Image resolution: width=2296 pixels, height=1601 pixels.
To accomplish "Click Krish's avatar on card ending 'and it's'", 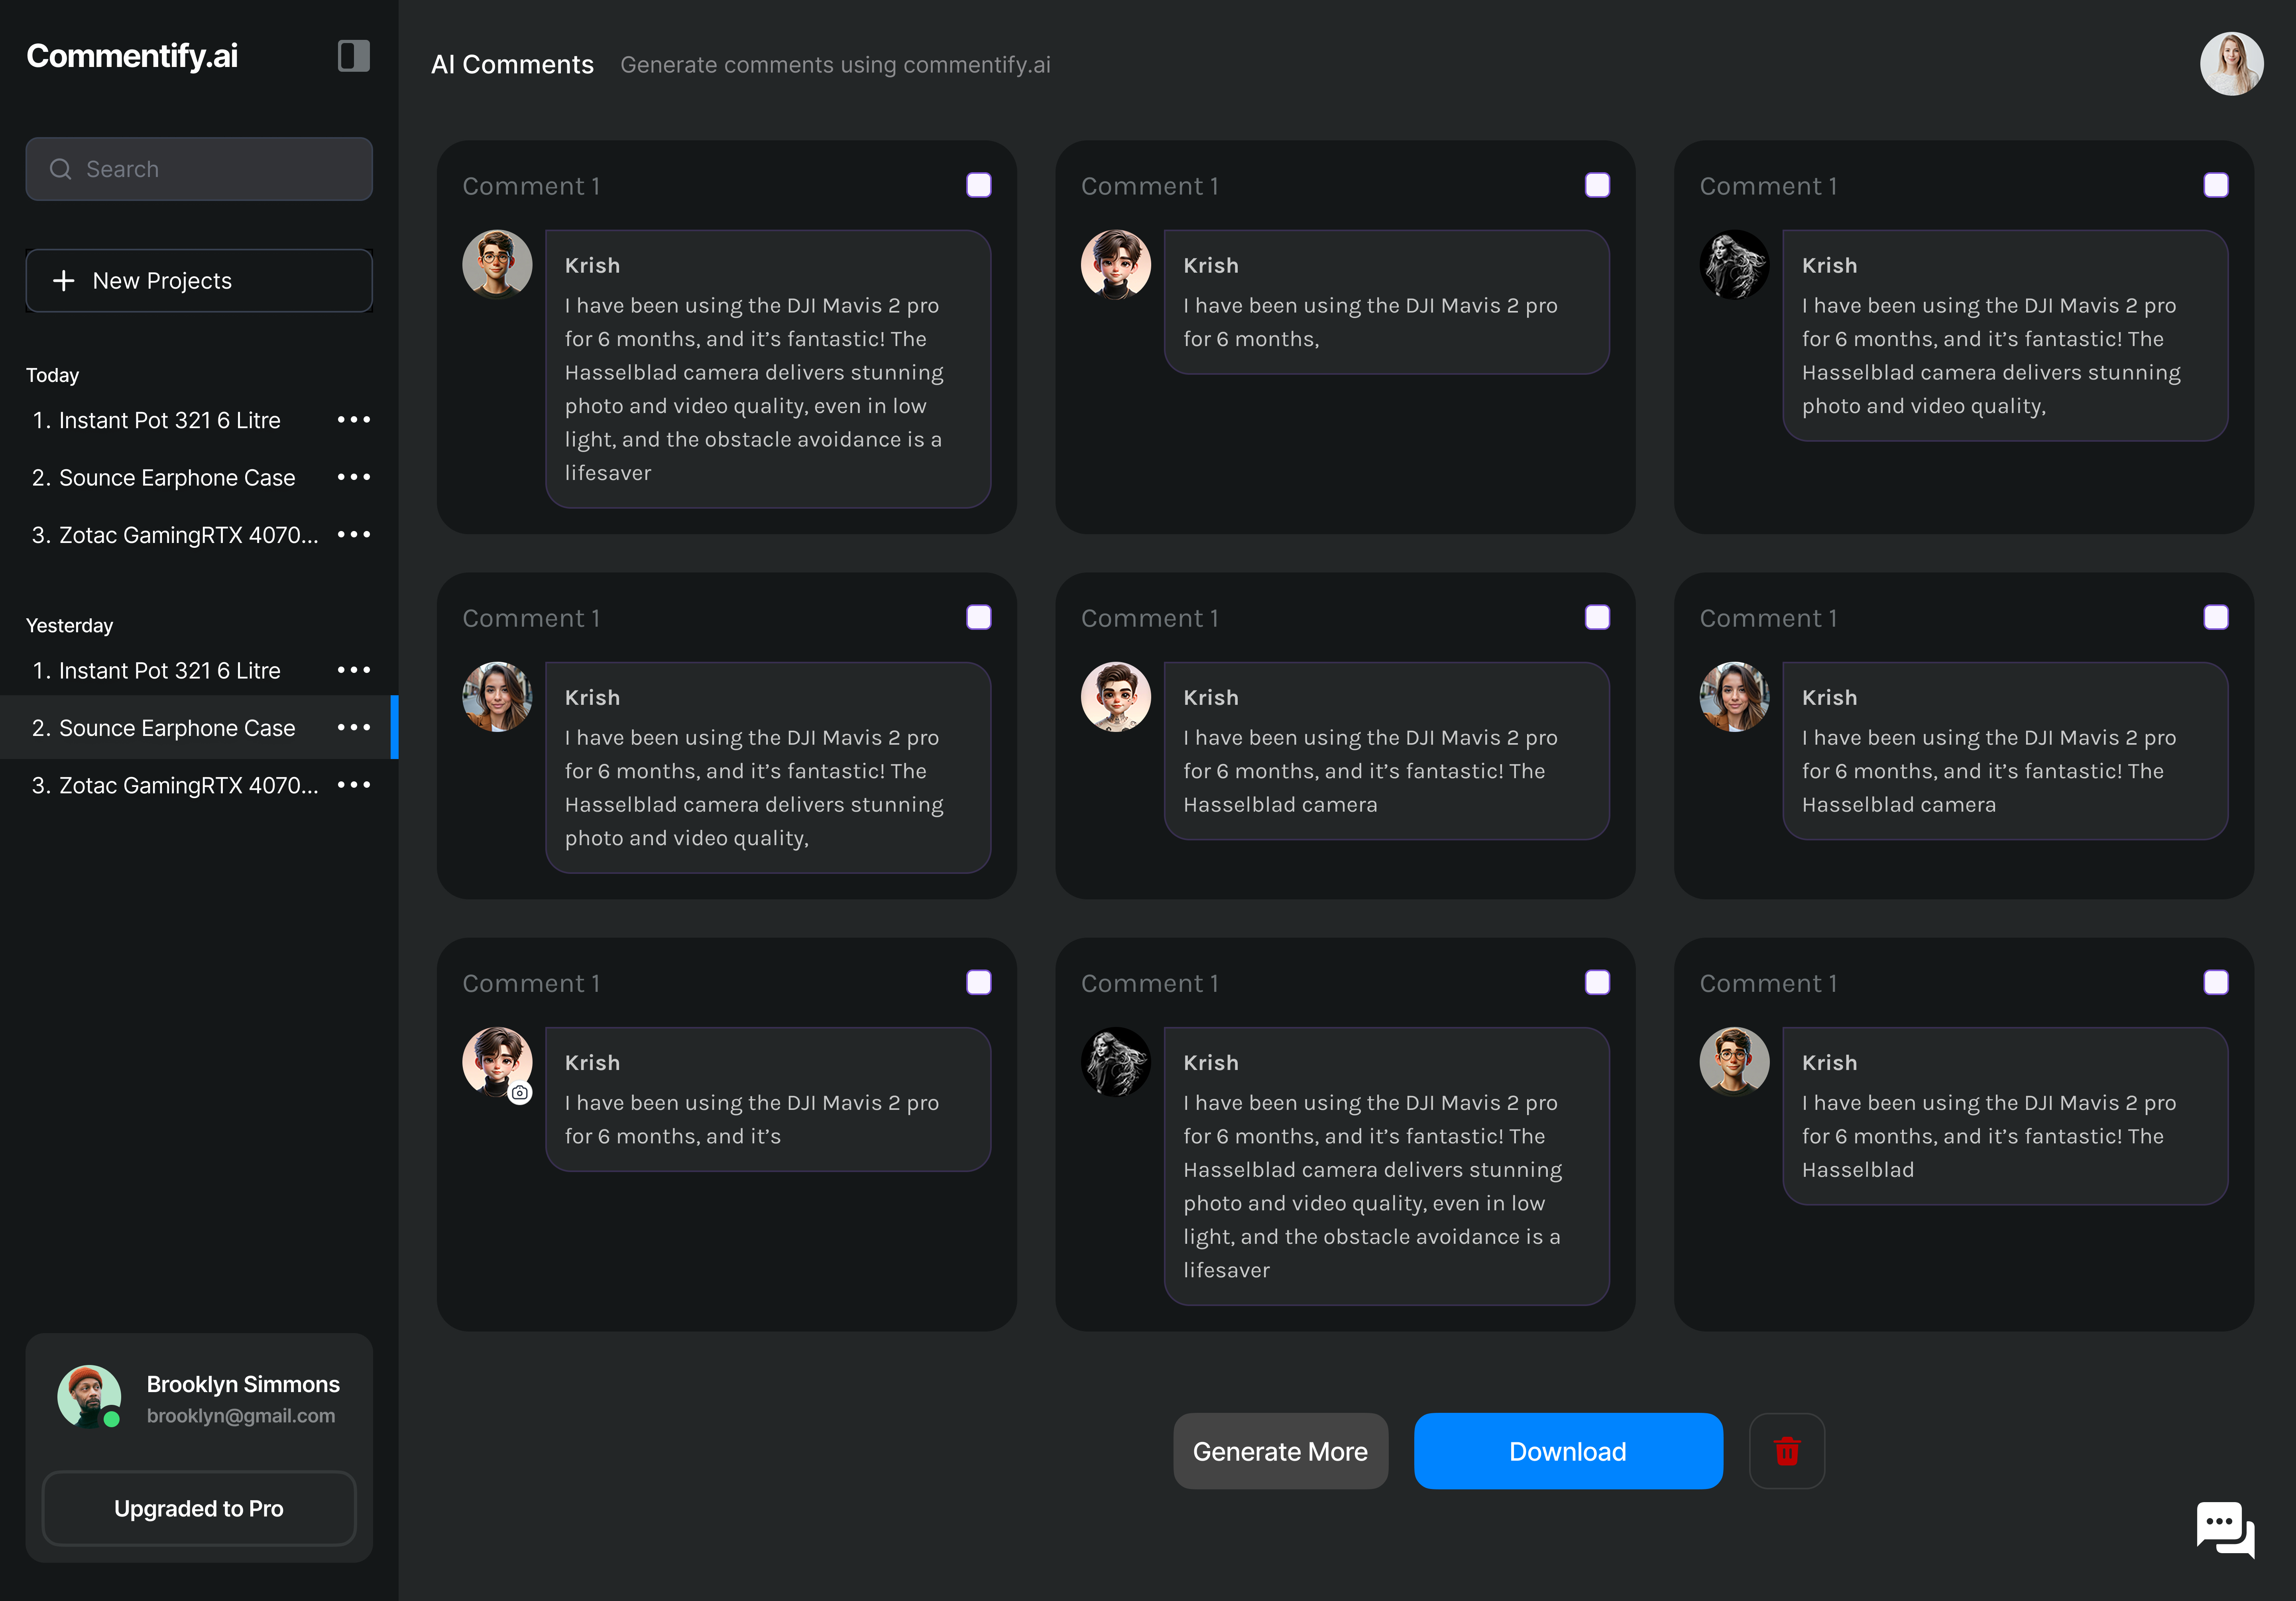I will [497, 1062].
